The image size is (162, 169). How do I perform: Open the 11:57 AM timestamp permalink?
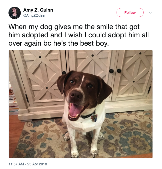point(16,164)
